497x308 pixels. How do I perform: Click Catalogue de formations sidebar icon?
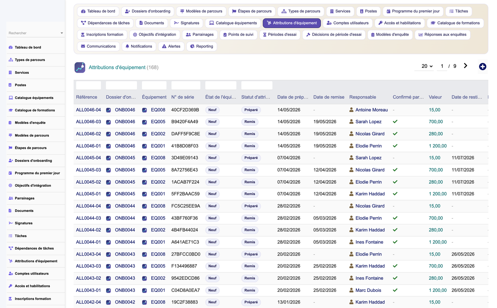(11, 110)
